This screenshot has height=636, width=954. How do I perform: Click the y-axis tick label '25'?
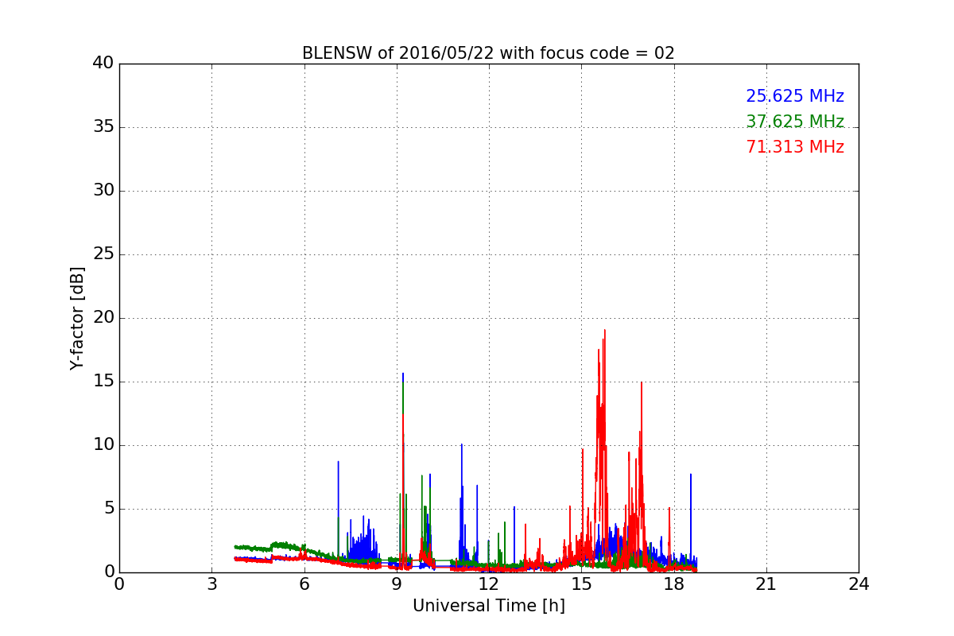tap(103, 254)
